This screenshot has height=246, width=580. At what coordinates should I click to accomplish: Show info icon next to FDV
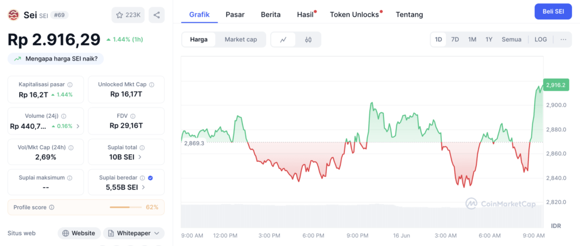tap(133, 116)
